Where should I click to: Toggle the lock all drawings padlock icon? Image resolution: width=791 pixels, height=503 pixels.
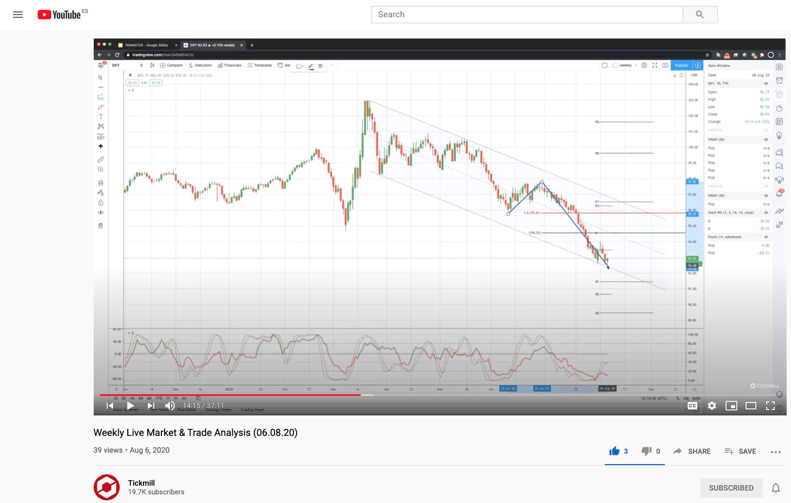(101, 202)
